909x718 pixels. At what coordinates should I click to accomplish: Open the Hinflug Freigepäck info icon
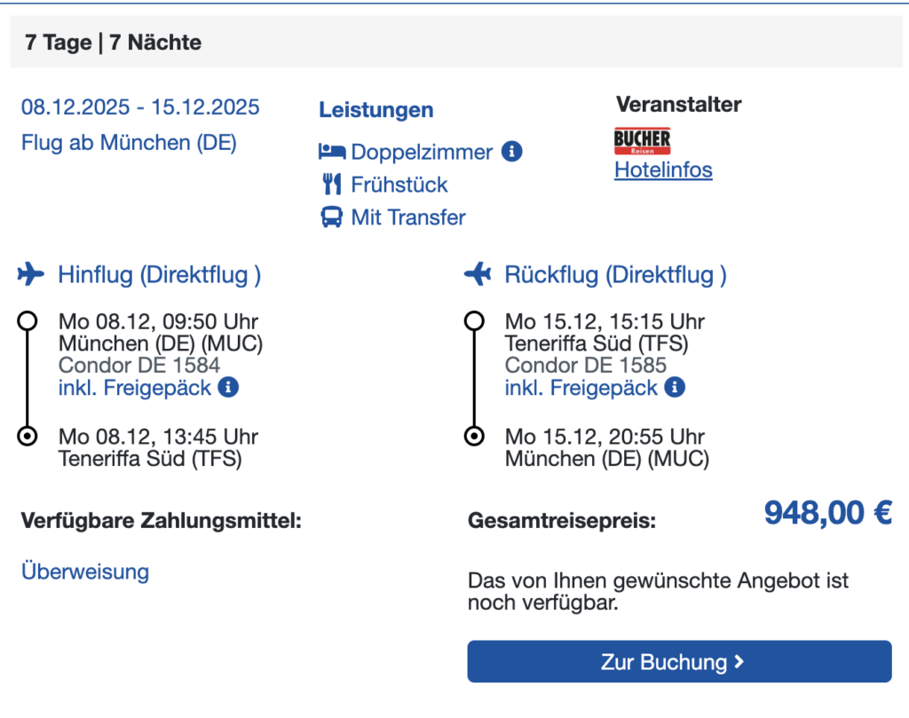coord(228,387)
